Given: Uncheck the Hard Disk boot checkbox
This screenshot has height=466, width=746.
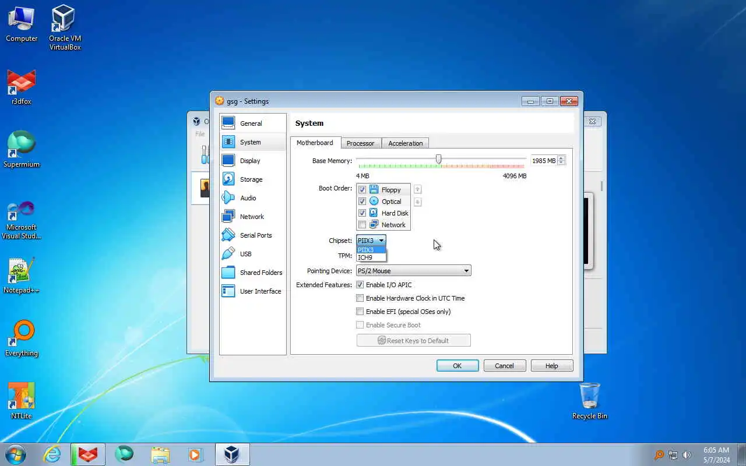Looking at the screenshot, I should coord(362,213).
